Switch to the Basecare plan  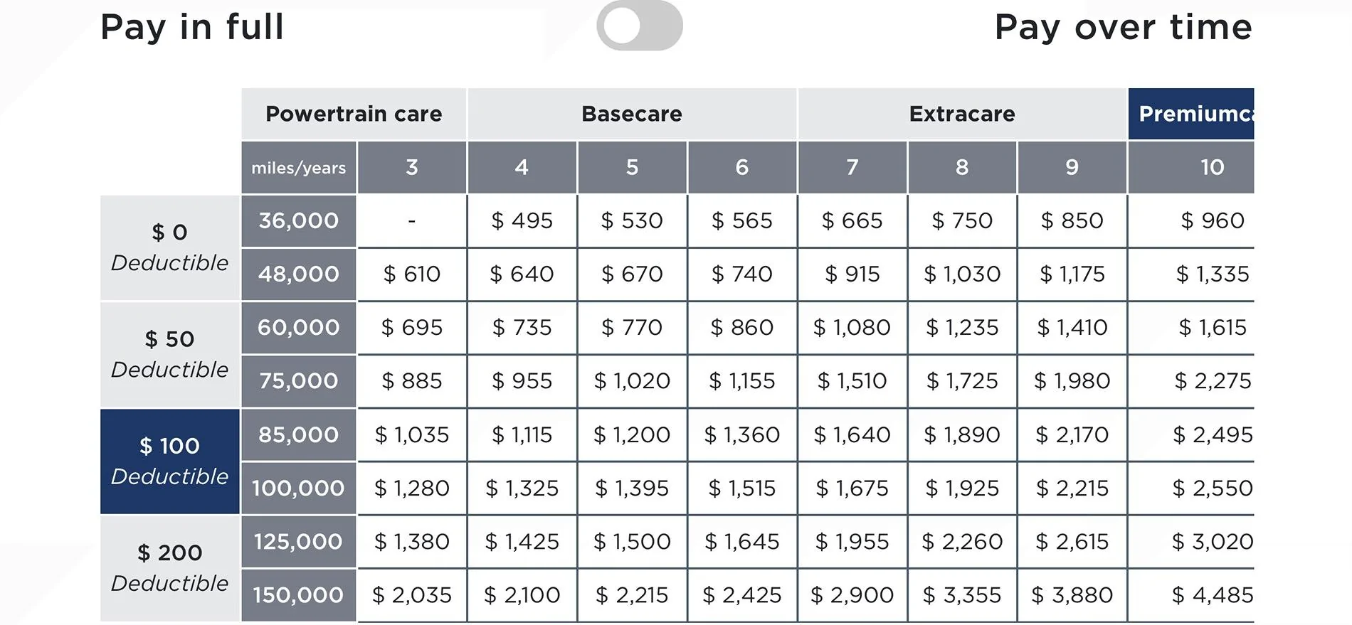[632, 114]
